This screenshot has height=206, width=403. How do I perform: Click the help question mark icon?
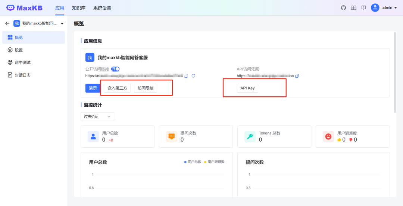tap(363, 8)
